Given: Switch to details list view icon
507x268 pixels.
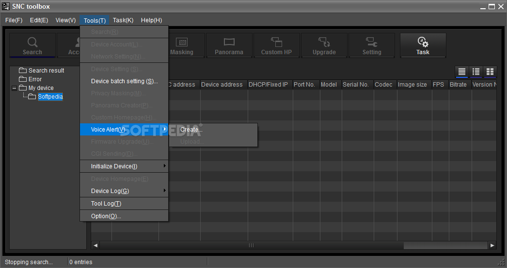Looking at the screenshot, I should pyautogui.click(x=462, y=72).
